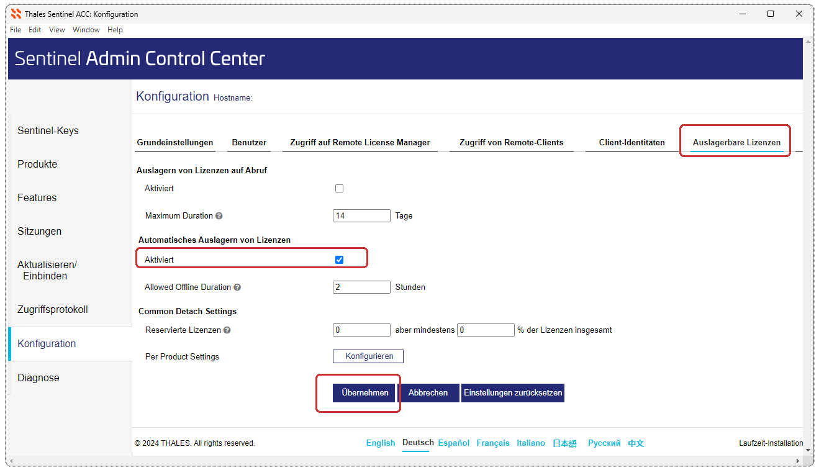Switch to the Grundeinstellungen tab
This screenshot has width=819, height=470.
pos(175,143)
